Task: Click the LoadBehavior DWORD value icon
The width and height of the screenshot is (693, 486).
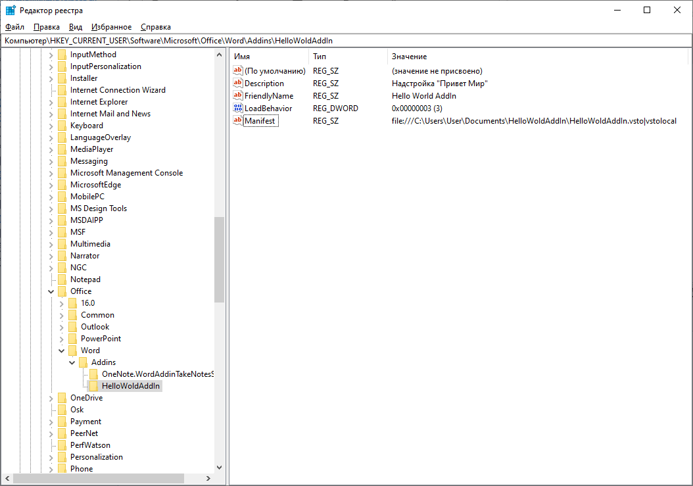Action: [x=238, y=108]
